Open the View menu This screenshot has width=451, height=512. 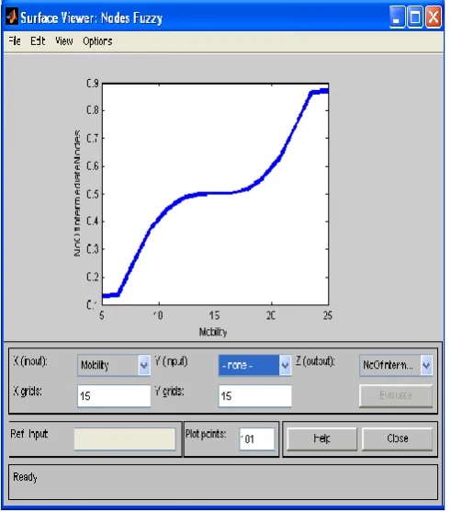pyautogui.click(x=64, y=41)
